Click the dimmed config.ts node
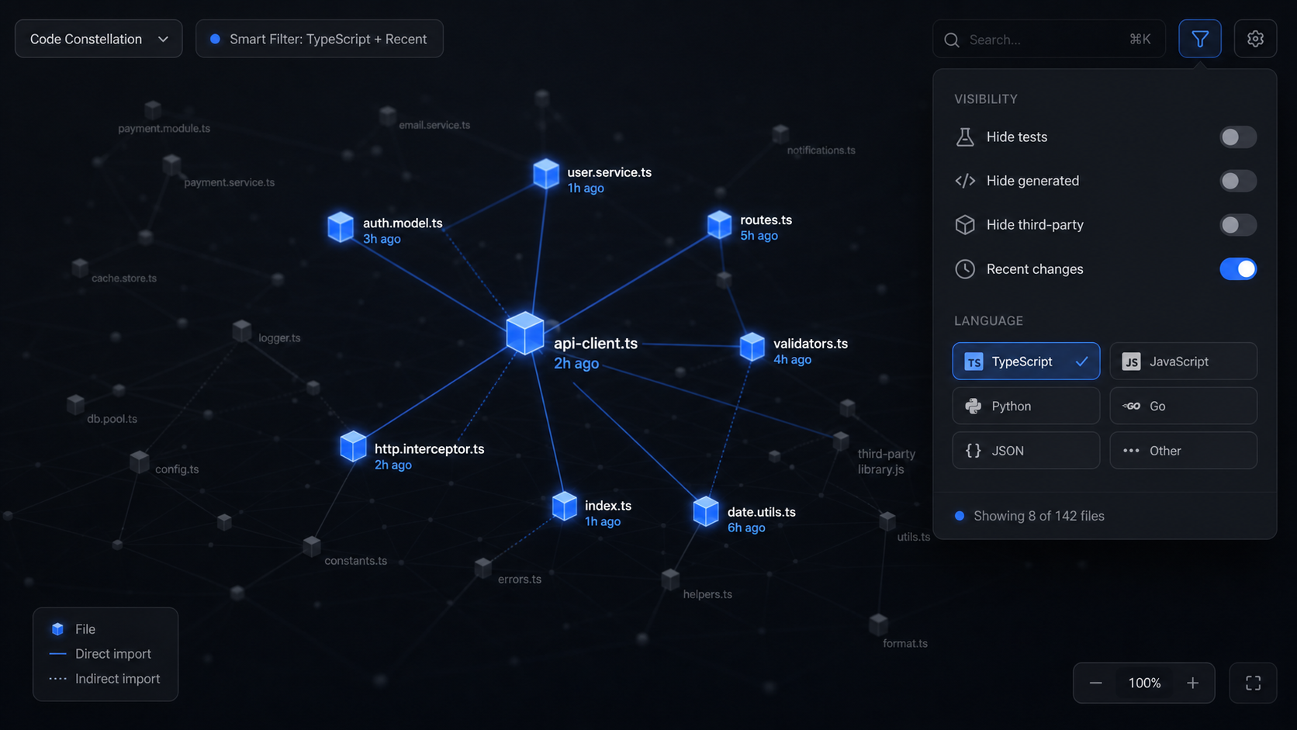Viewport: 1297px width, 730px height. pyautogui.click(x=140, y=462)
